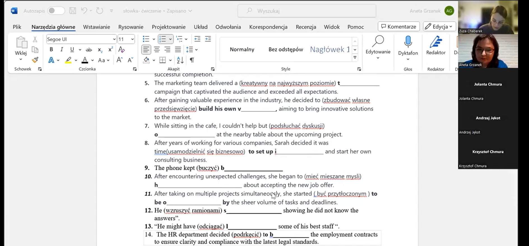Undo the last action with Cofnij arrow
Viewport: 529px width, 246px height.
tap(84, 11)
